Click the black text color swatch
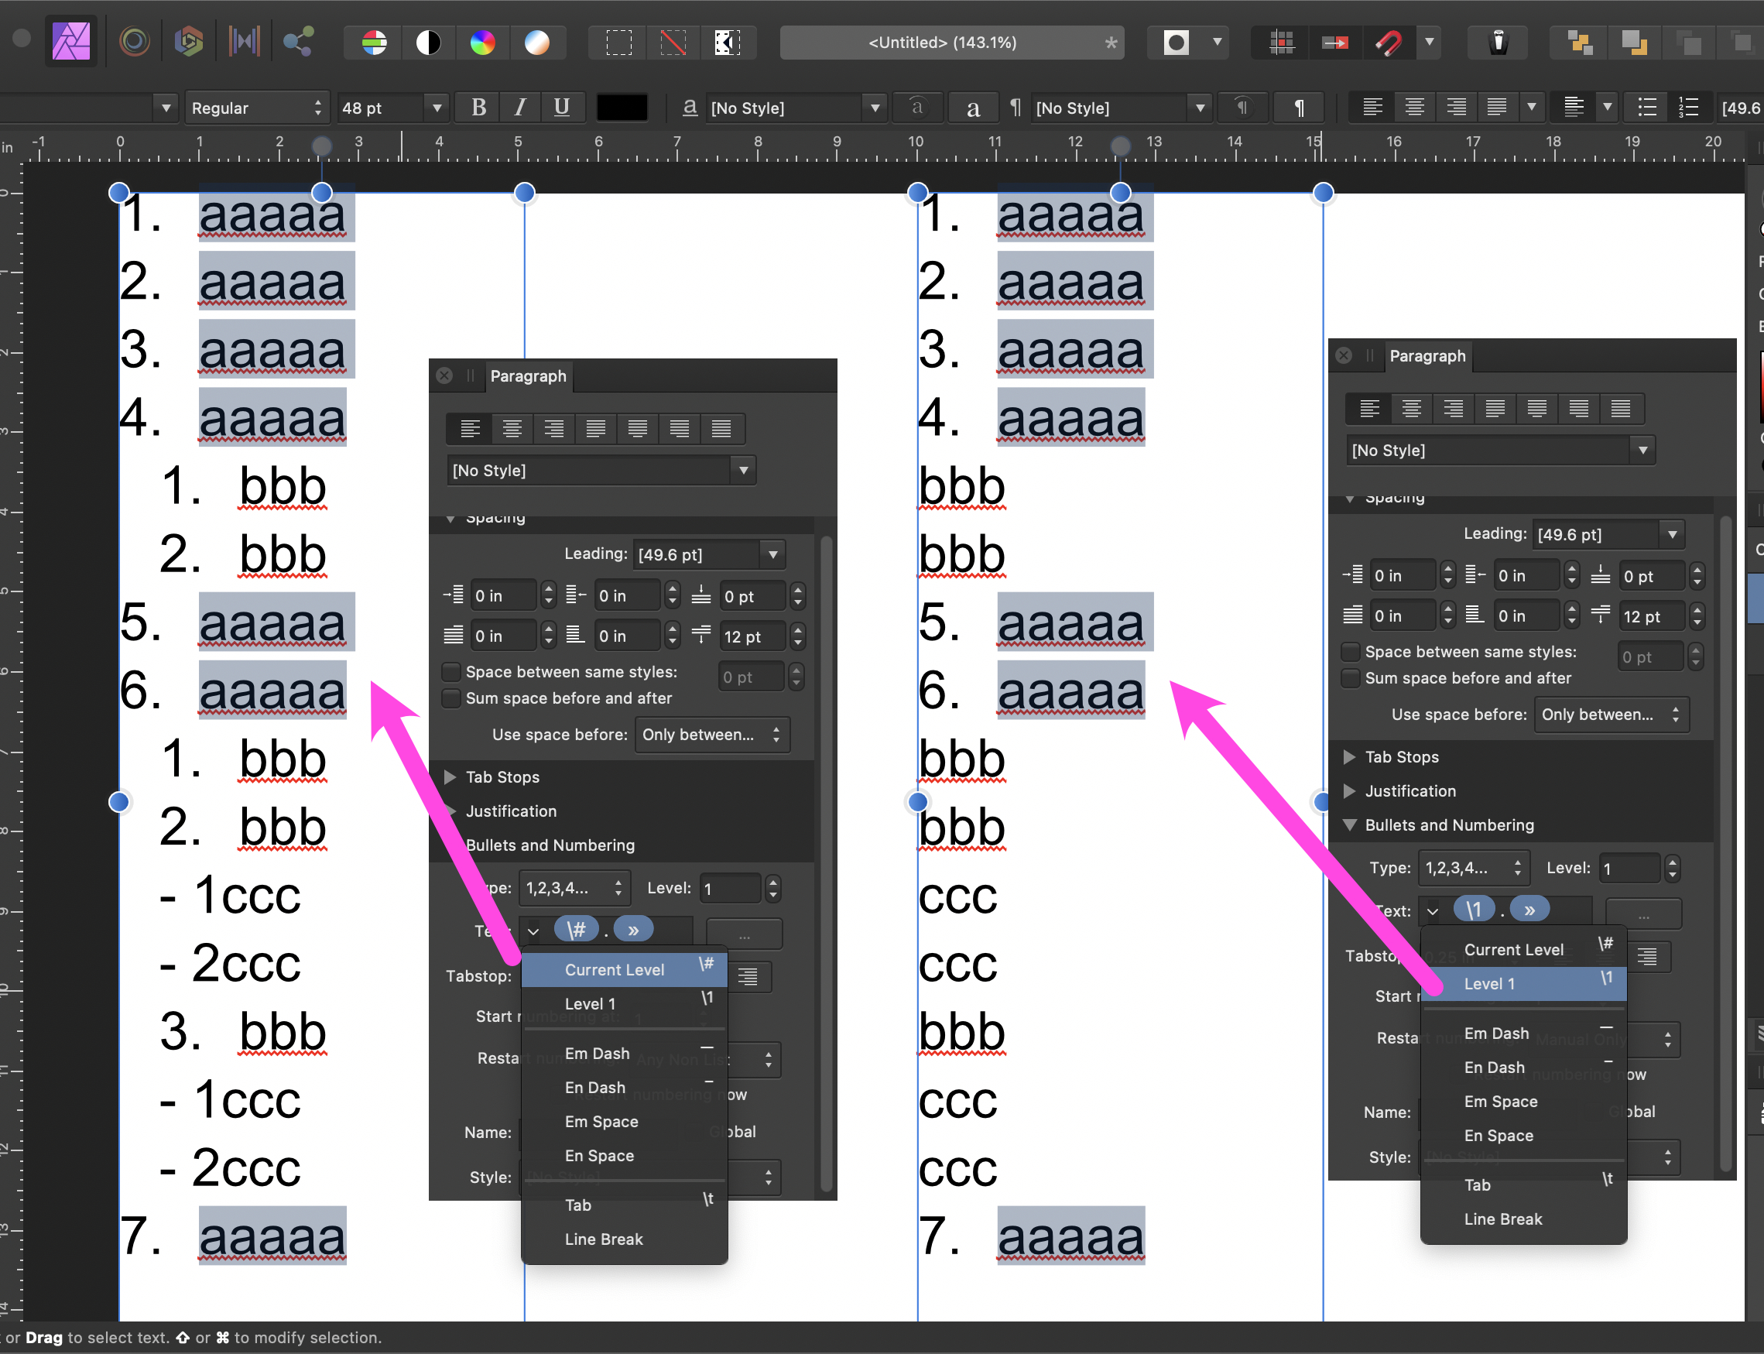 click(622, 107)
